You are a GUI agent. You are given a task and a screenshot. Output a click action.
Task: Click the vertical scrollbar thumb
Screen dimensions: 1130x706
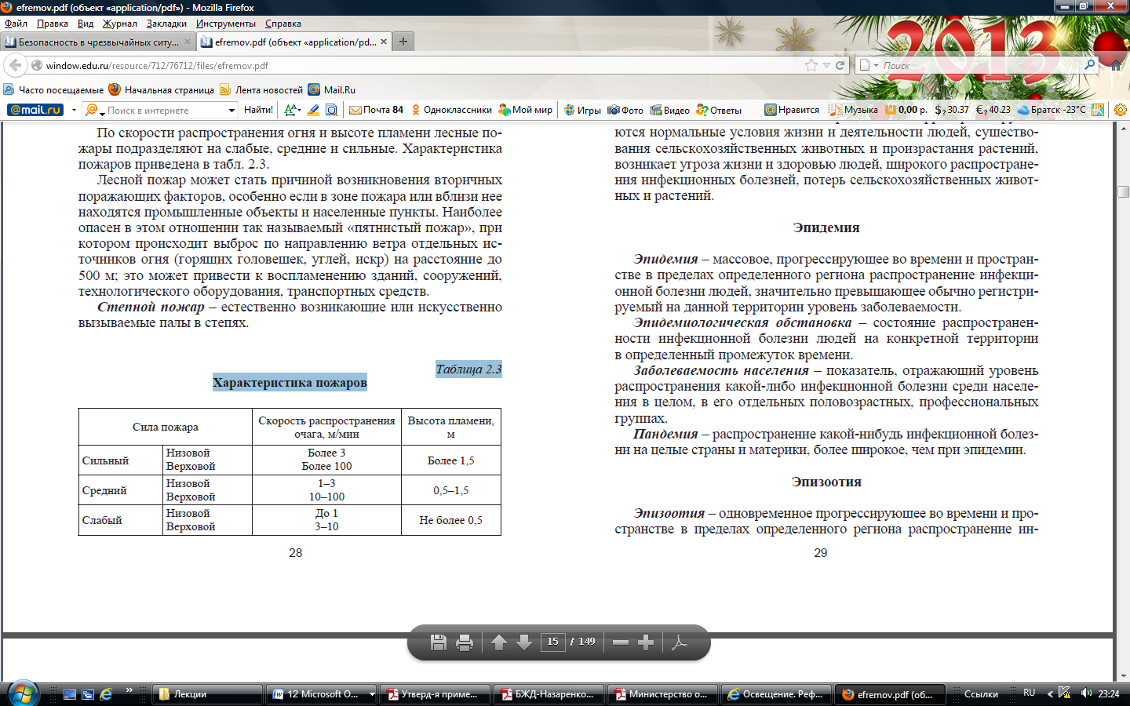coord(1123,191)
